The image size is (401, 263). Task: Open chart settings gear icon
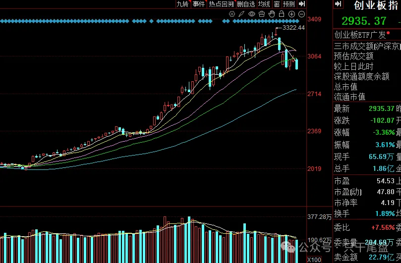232,14
